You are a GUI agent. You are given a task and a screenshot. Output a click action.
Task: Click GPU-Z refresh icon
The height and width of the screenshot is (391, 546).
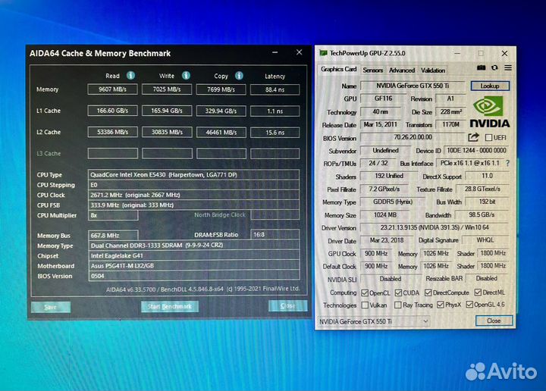pyautogui.click(x=494, y=68)
